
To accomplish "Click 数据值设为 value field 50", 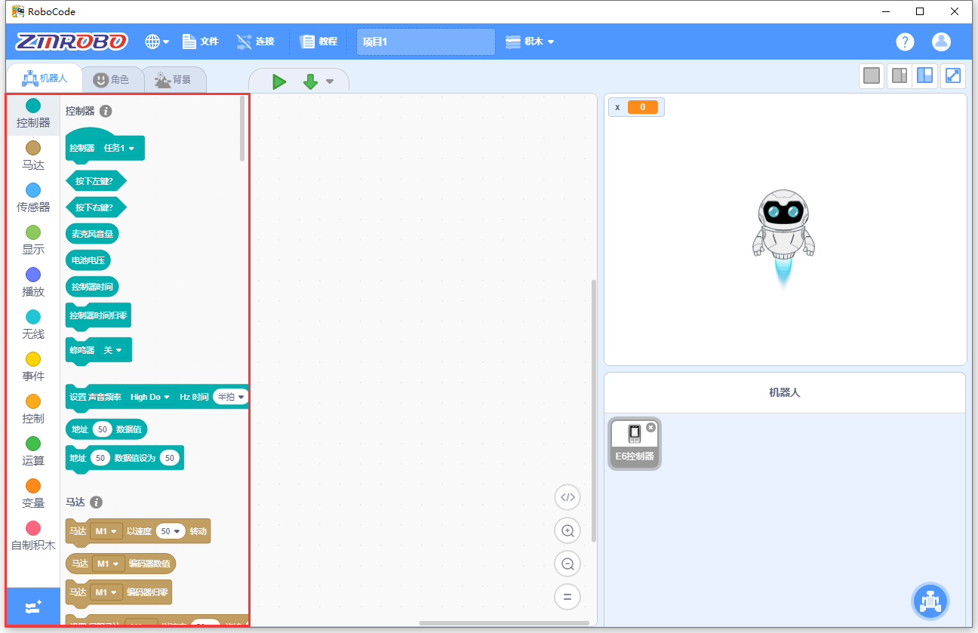I will 170,458.
